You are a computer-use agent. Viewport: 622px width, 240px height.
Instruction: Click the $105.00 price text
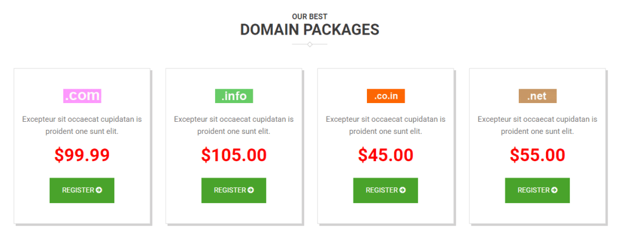click(x=234, y=155)
